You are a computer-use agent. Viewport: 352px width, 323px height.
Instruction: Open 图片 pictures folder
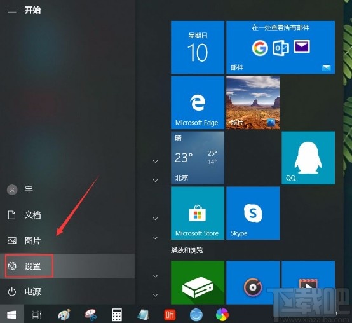(x=67, y=240)
